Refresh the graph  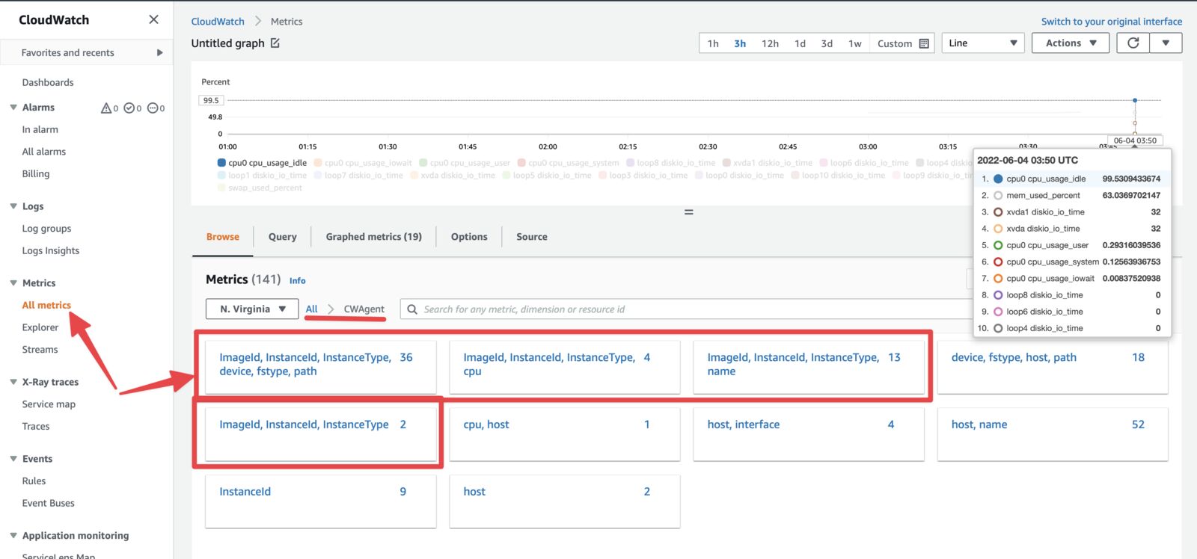click(x=1133, y=43)
